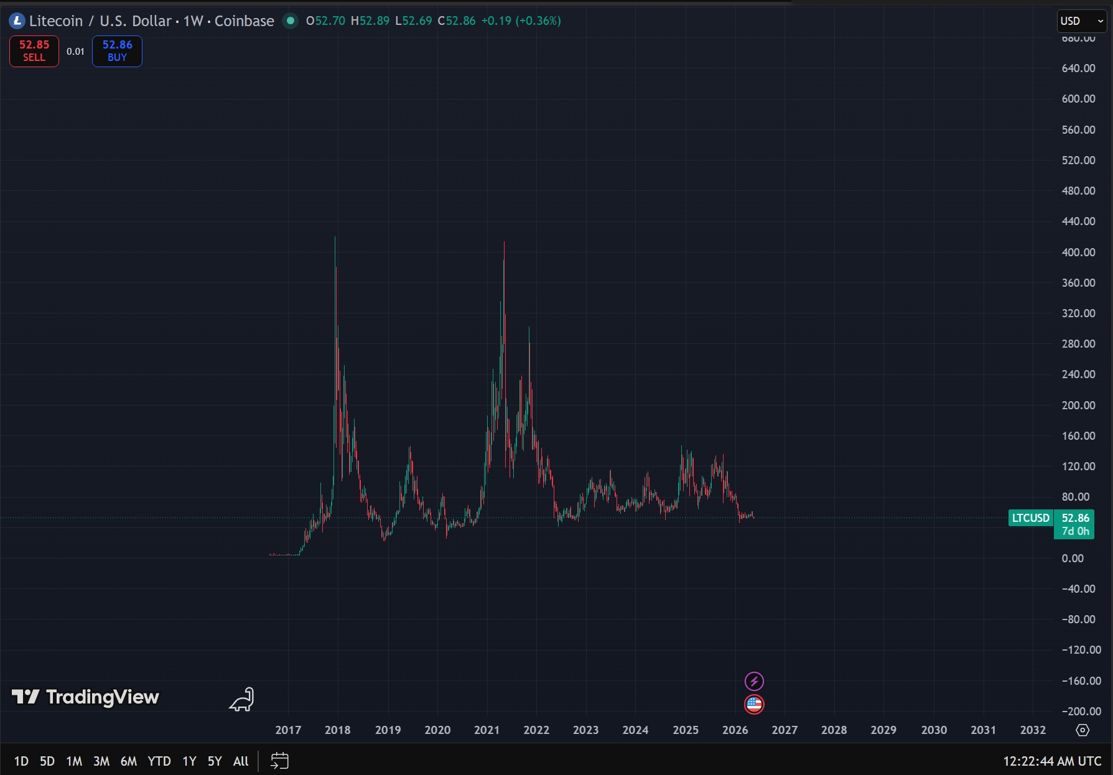This screenshot has width=1113, height=775.
Task: Open the go-to-date calendar icon
Action: (x=279, y=761)
